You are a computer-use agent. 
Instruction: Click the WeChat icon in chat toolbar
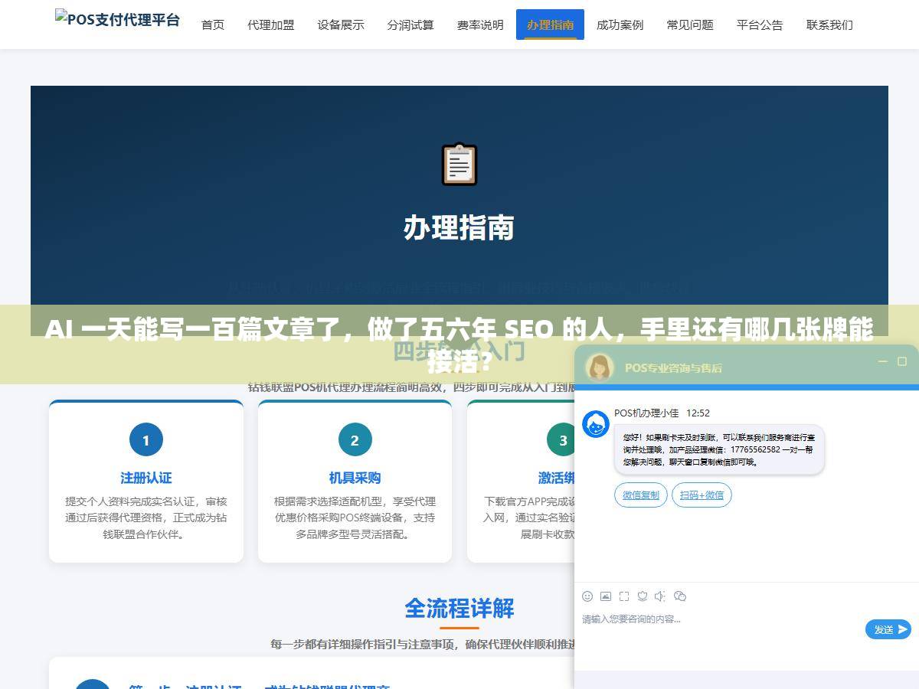coord(680,596)
